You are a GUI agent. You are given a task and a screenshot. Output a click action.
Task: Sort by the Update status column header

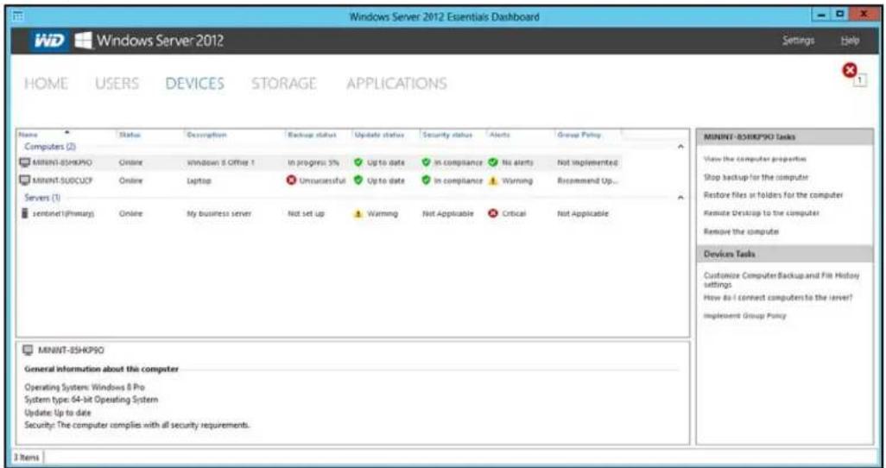[x=379, y=135]
